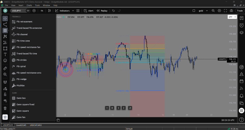Pick the Pitchfan tool
The width and height of the screenshot is (245, 130).
(x=33, y=86)
